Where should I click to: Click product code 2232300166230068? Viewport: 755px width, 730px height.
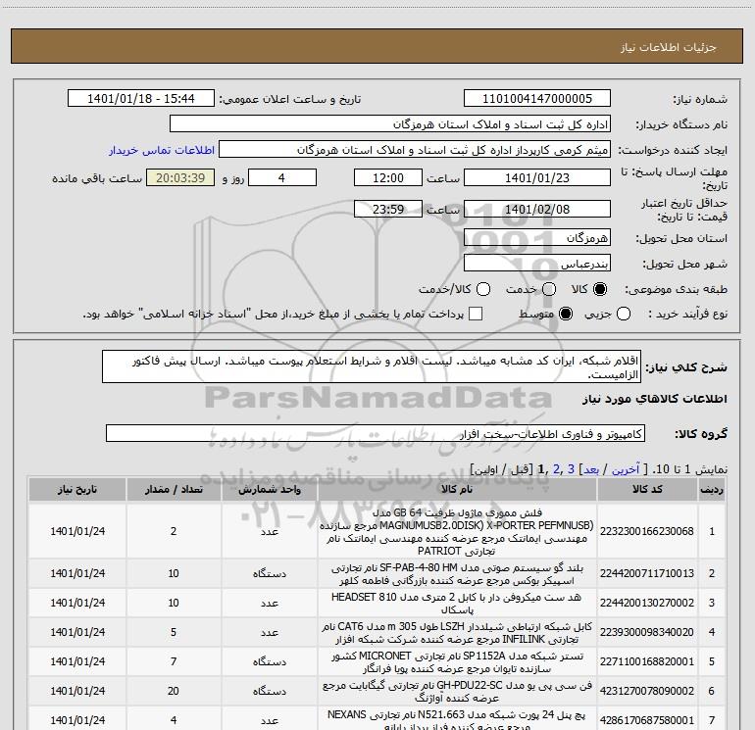(x=647, y=531)
